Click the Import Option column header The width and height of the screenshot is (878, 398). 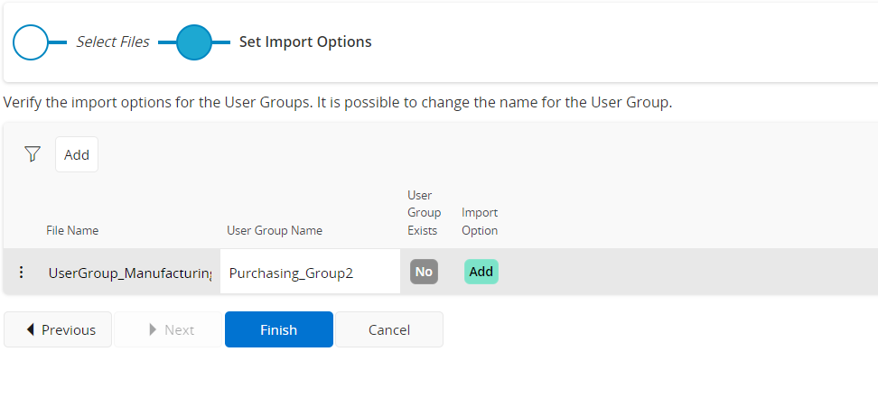point(480,221)
